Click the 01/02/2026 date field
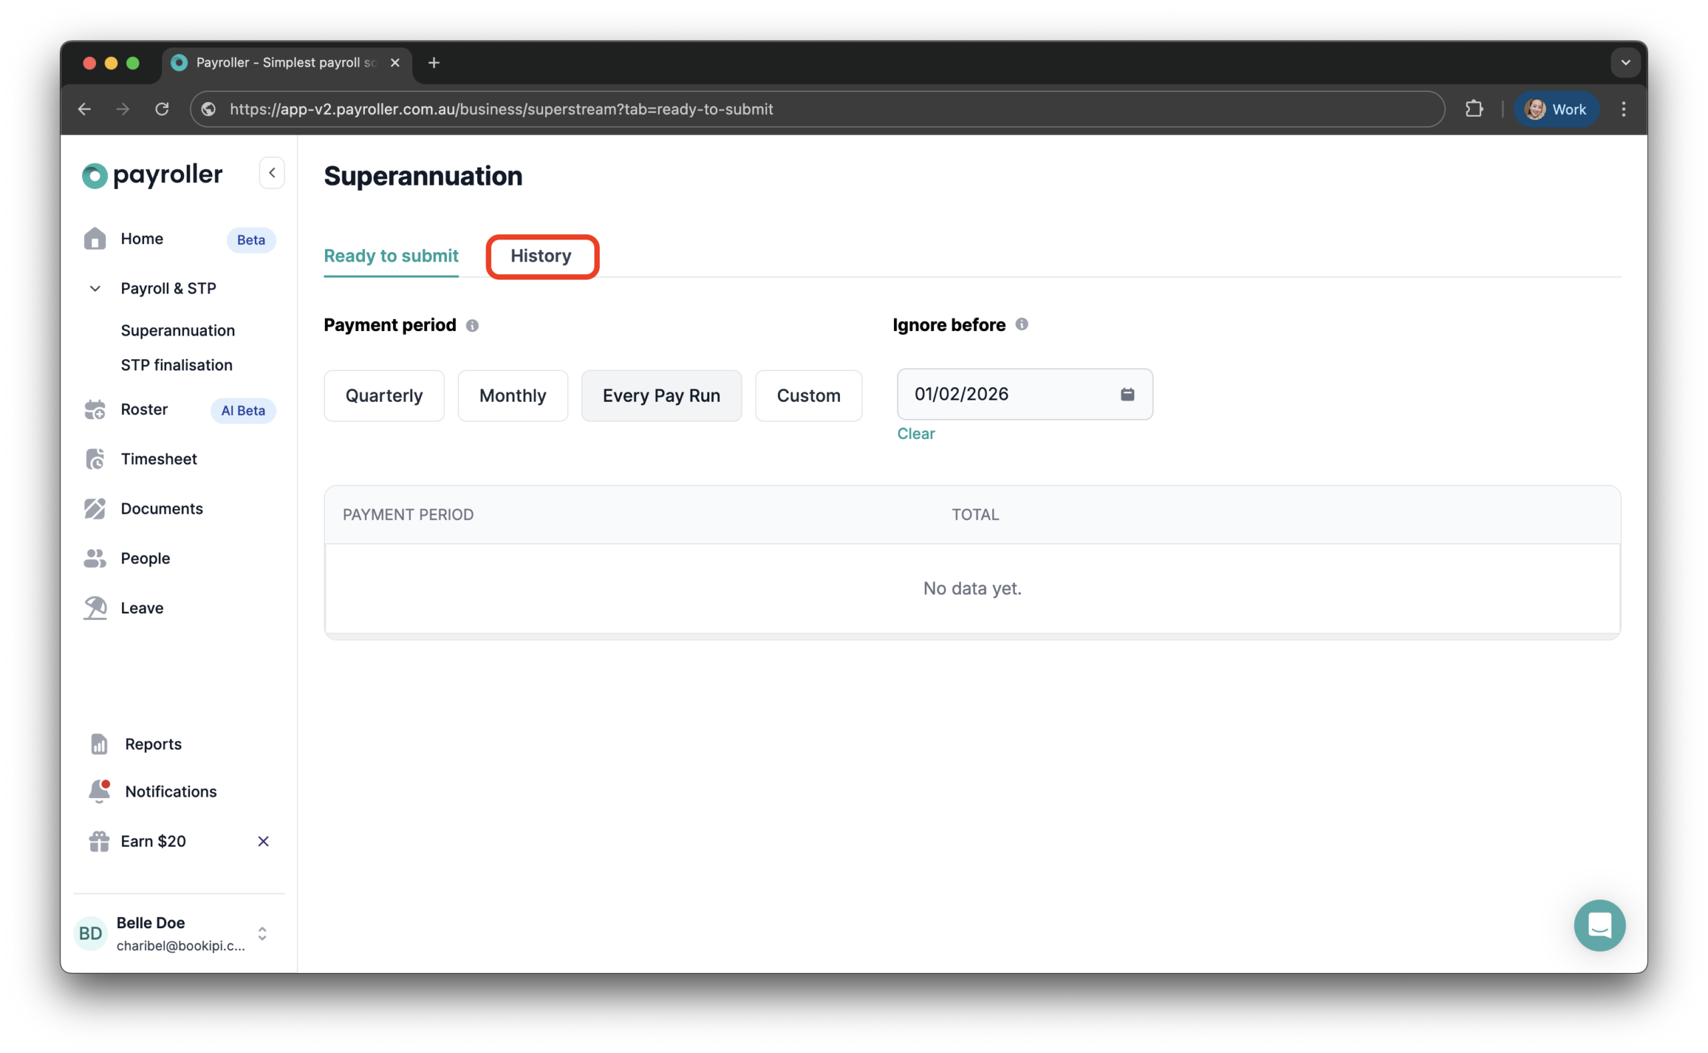Viewport: 1708px width, 1053px height. pos(995,394)
